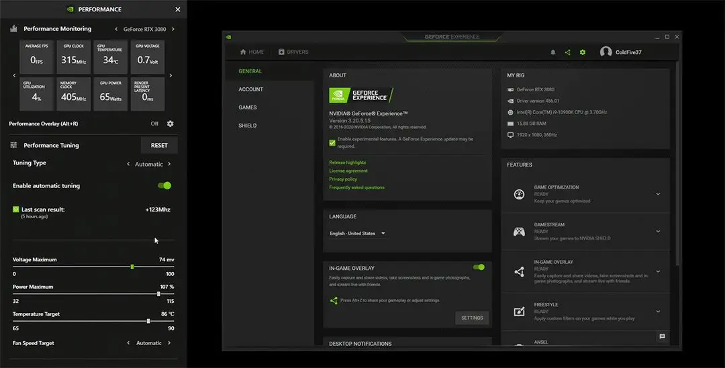
Task: Open the feedback chat icon
Action: point(662,336)
